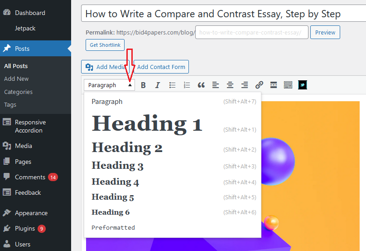366x251 pixels.
Task: Click the Media sidebar icon
Action: pos(7,146)
